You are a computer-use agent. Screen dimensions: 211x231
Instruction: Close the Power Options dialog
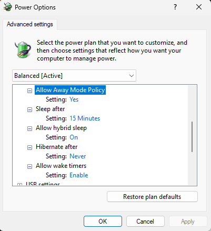[x=199, y=7]
